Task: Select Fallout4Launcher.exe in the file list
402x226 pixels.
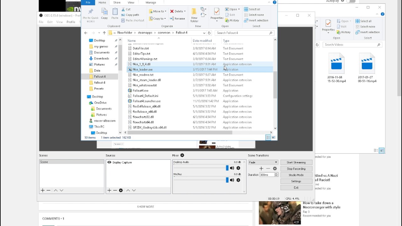Action: point(200,101)
